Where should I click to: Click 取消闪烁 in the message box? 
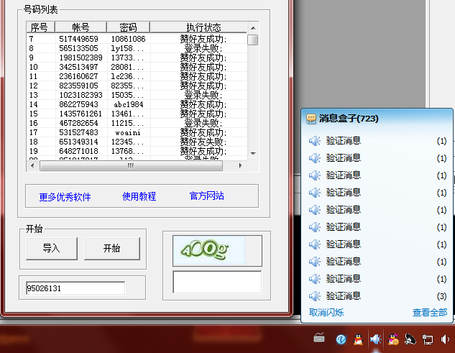click(x=326, y=312)
